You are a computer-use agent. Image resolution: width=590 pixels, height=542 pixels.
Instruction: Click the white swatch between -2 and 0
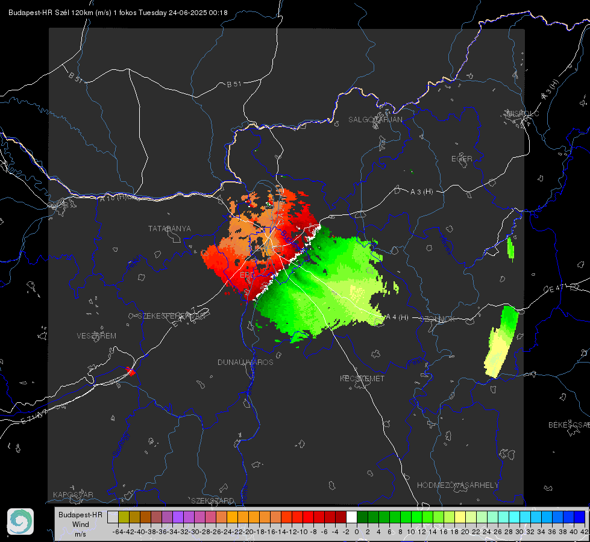(x=351, y=517)
